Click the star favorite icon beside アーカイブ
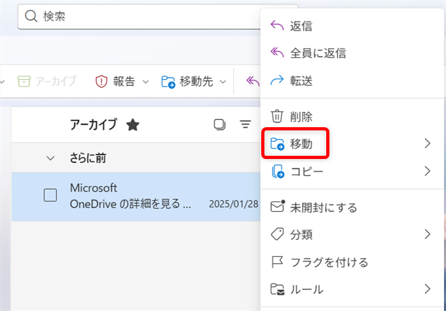The image size is (446, 311). click(133, 125)
